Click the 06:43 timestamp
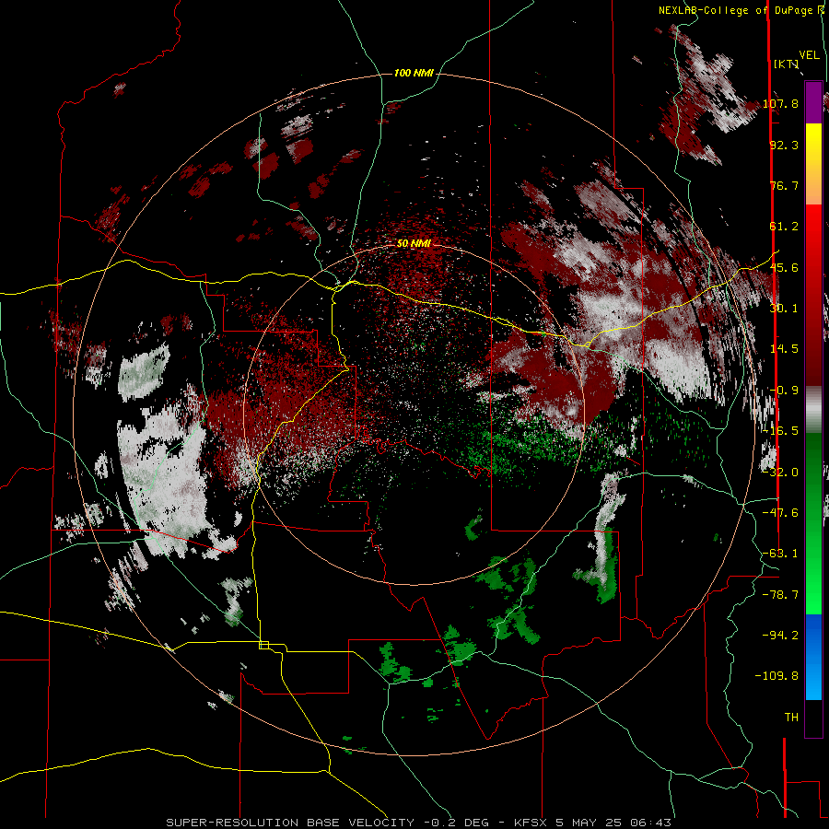Screen dimensions: 829x829 point(649,823)
